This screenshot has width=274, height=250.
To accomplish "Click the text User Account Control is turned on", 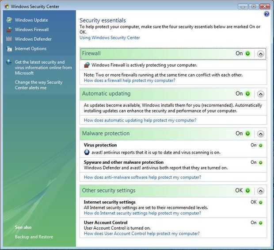I will pos(117,228).
